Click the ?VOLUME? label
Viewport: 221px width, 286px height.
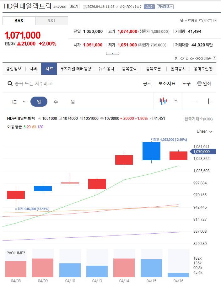click(x=16, y=253)
